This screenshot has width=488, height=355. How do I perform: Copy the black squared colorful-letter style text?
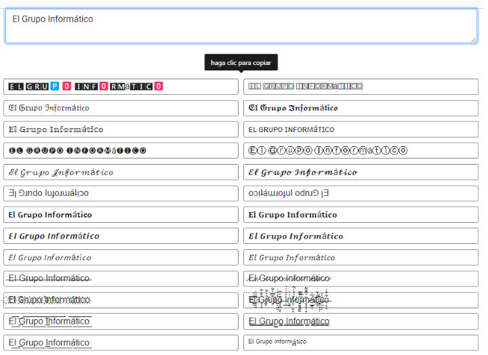coord(121,87)
